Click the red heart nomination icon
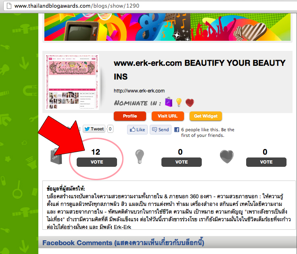Viewport: 297px width, 254px height. 190,103
